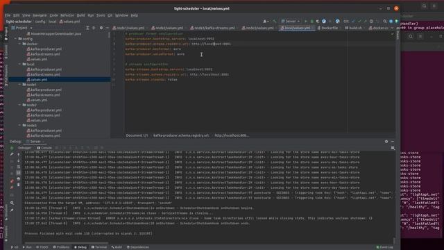The height and width of the screenshot is (250, 444).
Task: Open the Problems tool window button
Action: 61,247
